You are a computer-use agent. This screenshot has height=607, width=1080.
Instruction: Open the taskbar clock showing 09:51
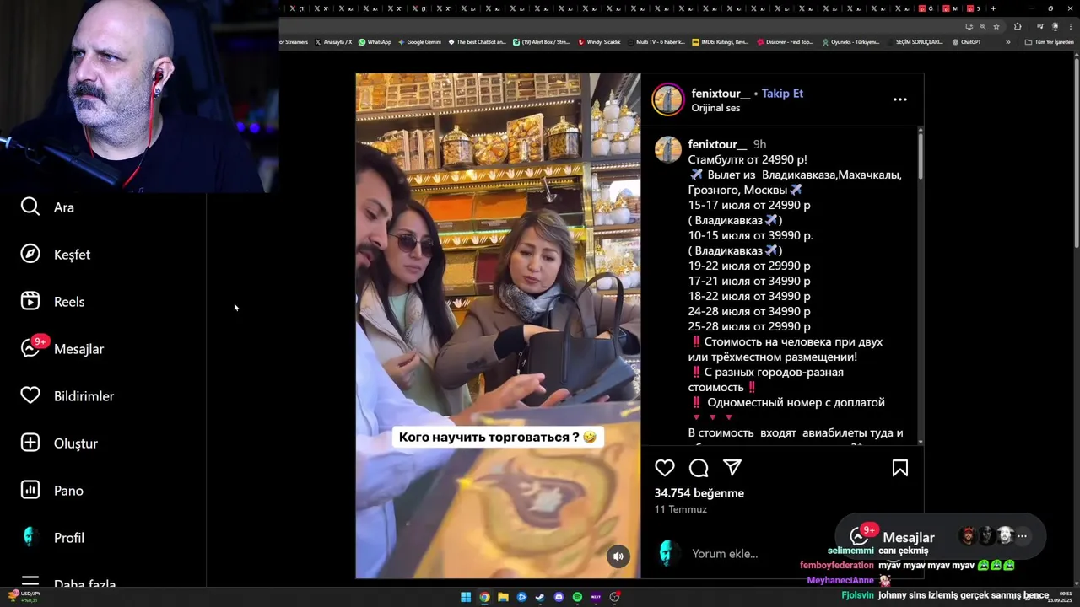(1060, 597)
